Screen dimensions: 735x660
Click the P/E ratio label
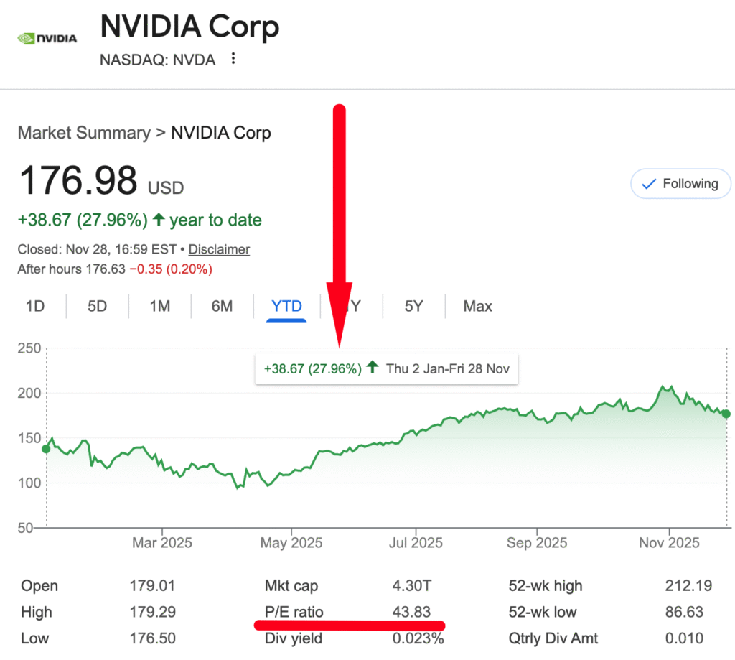coord(294,613)
